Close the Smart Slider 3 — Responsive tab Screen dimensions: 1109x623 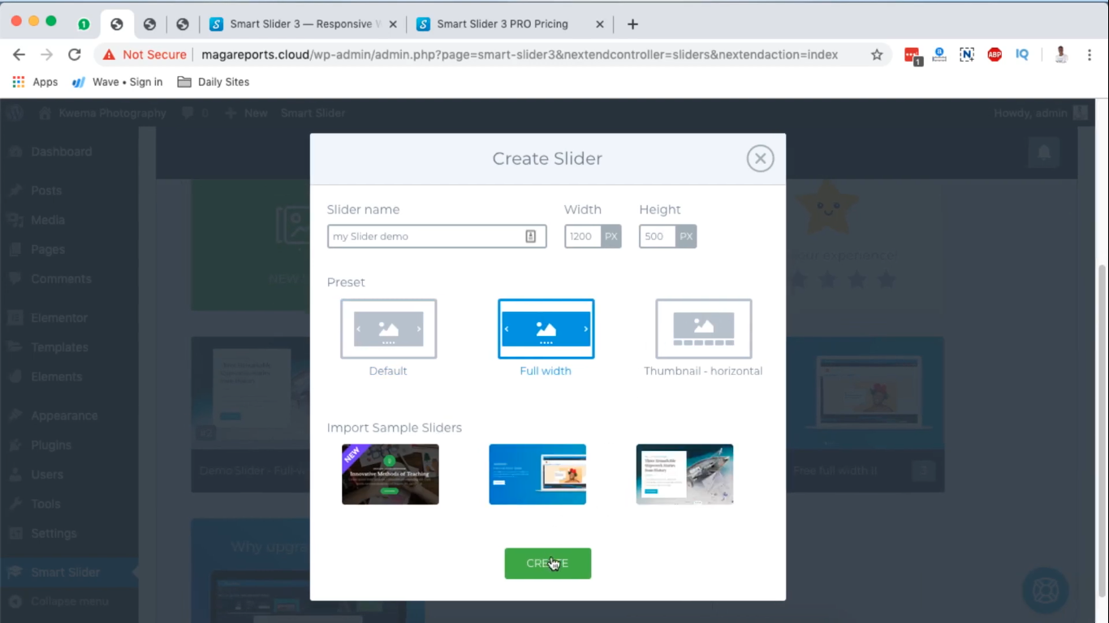(393, 24)
